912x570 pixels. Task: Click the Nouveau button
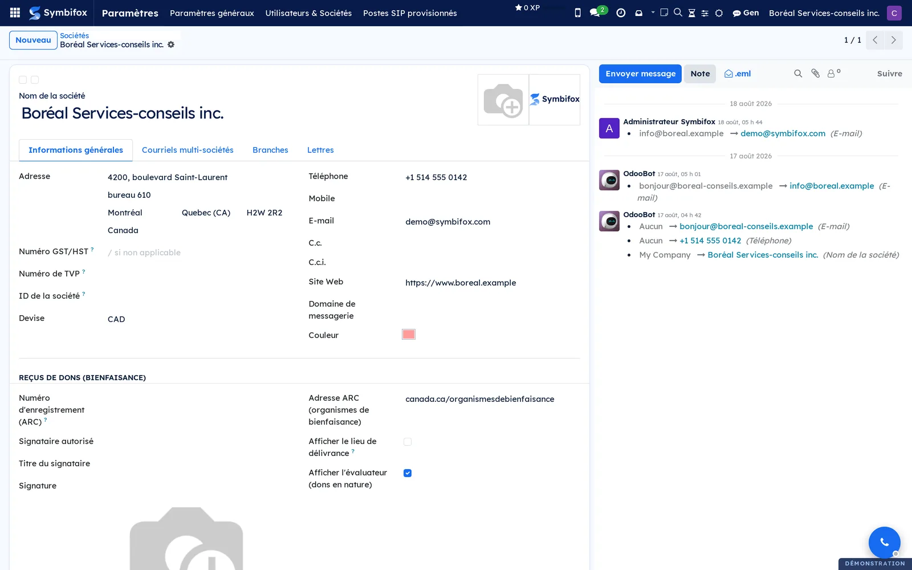tap(33, 40)
